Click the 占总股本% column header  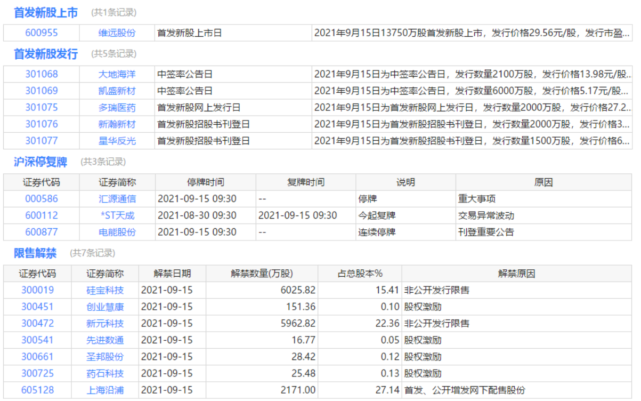coord(360,274)
